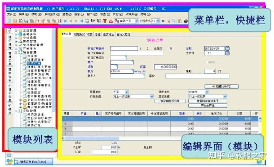Expand the 个性设置 tree node
Image resolution: width=274 pixels, height=167 pixels.
(x=16, y=38)
